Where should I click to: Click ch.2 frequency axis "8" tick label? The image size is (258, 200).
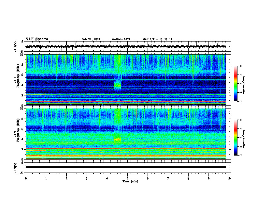coord(22,119)
